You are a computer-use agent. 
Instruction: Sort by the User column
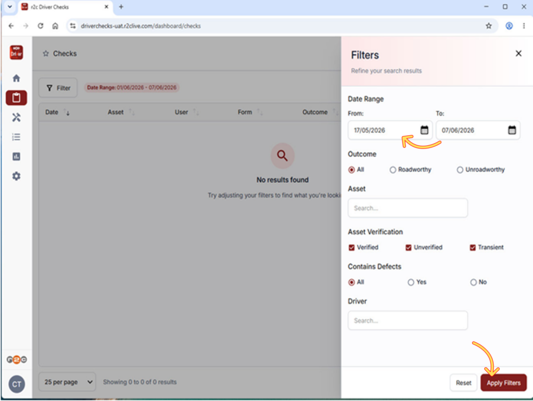186,112
